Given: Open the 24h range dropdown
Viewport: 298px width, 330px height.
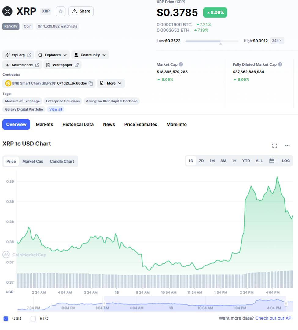Looking at the screenshot, I should click(277, 41).
